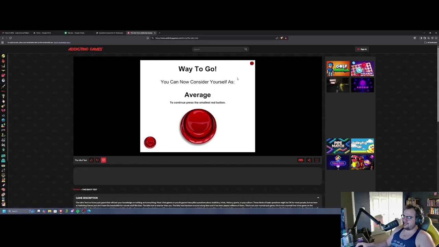Toggle fullscreen for the game

click(x=317, y=160)
